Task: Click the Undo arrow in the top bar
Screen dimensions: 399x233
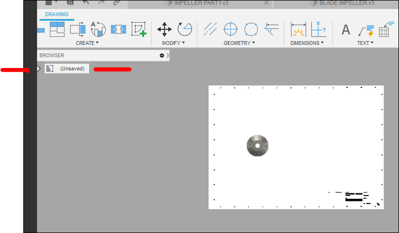Action: [86, 3]
